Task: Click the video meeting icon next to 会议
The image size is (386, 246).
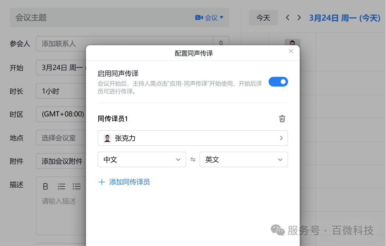Action: click(x=198, y=17)
